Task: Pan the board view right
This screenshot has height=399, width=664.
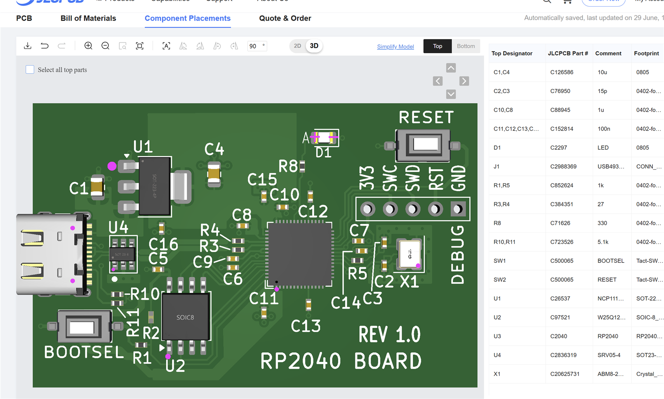Action: coord(464,81)
